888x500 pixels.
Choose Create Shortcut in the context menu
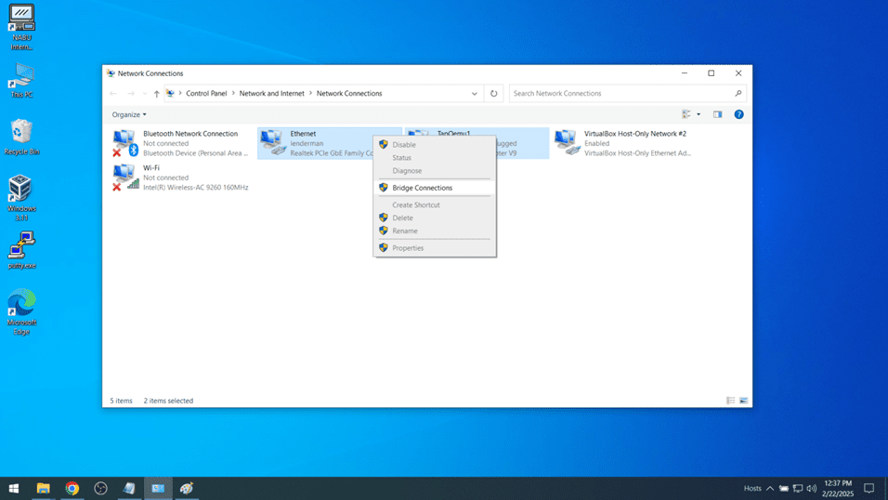tap(435, 204)
